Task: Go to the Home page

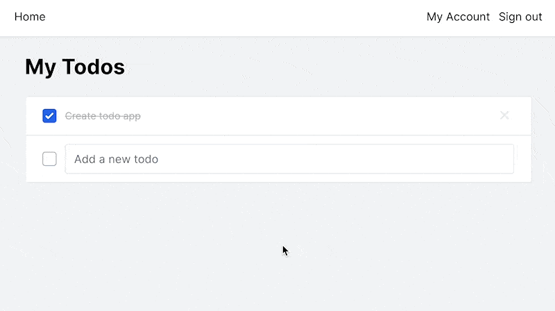Action: tap(30, 17)
